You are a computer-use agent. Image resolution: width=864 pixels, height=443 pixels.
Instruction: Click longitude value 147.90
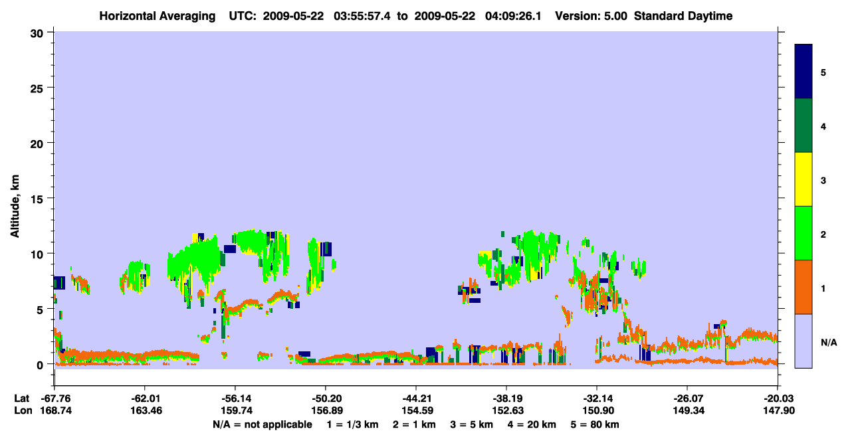click(778, 411)
